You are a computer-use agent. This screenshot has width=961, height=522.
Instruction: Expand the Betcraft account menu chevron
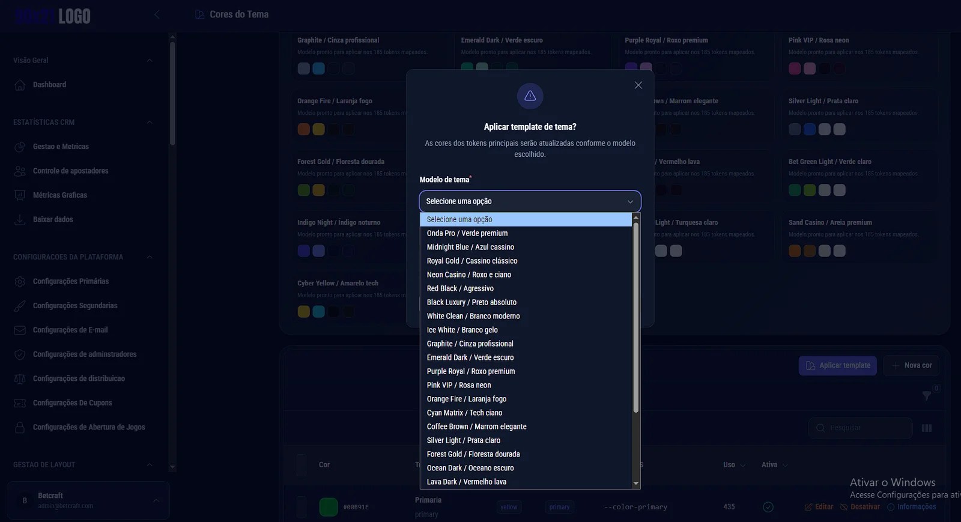[x=156, y=500]
